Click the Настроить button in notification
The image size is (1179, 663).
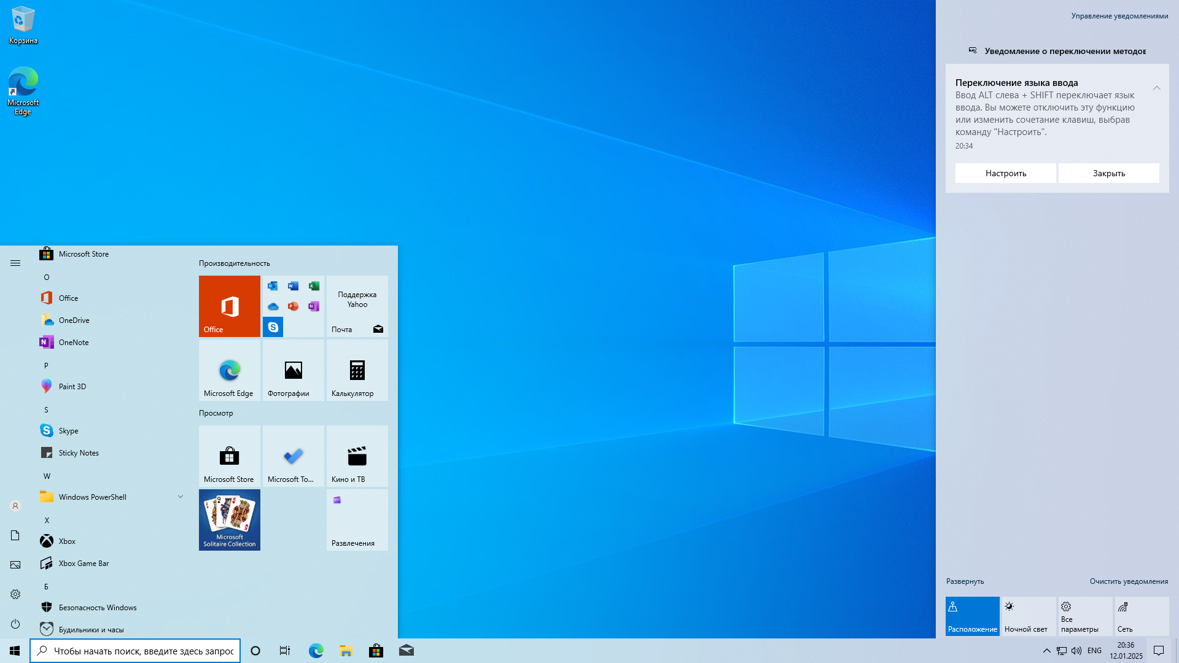[x=1006, y=173]
